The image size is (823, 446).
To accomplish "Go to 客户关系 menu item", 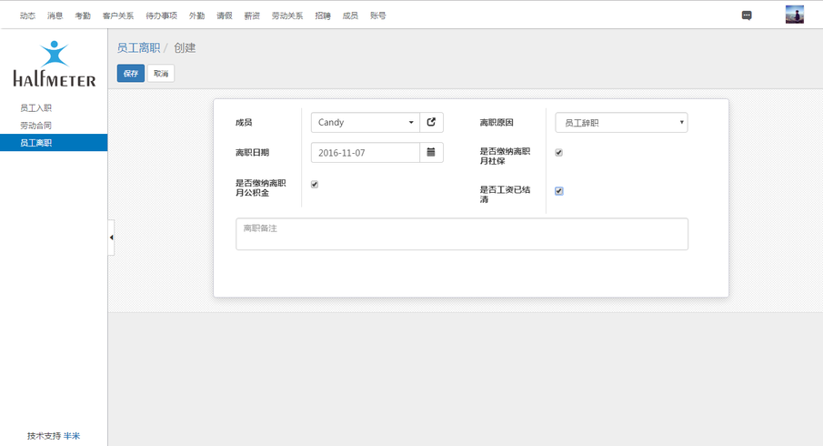I will point(118,15).
